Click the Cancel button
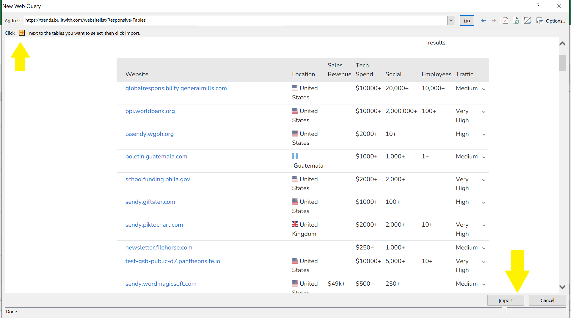Viewport: 571px width, 318px height. click(x=547, y=300)
